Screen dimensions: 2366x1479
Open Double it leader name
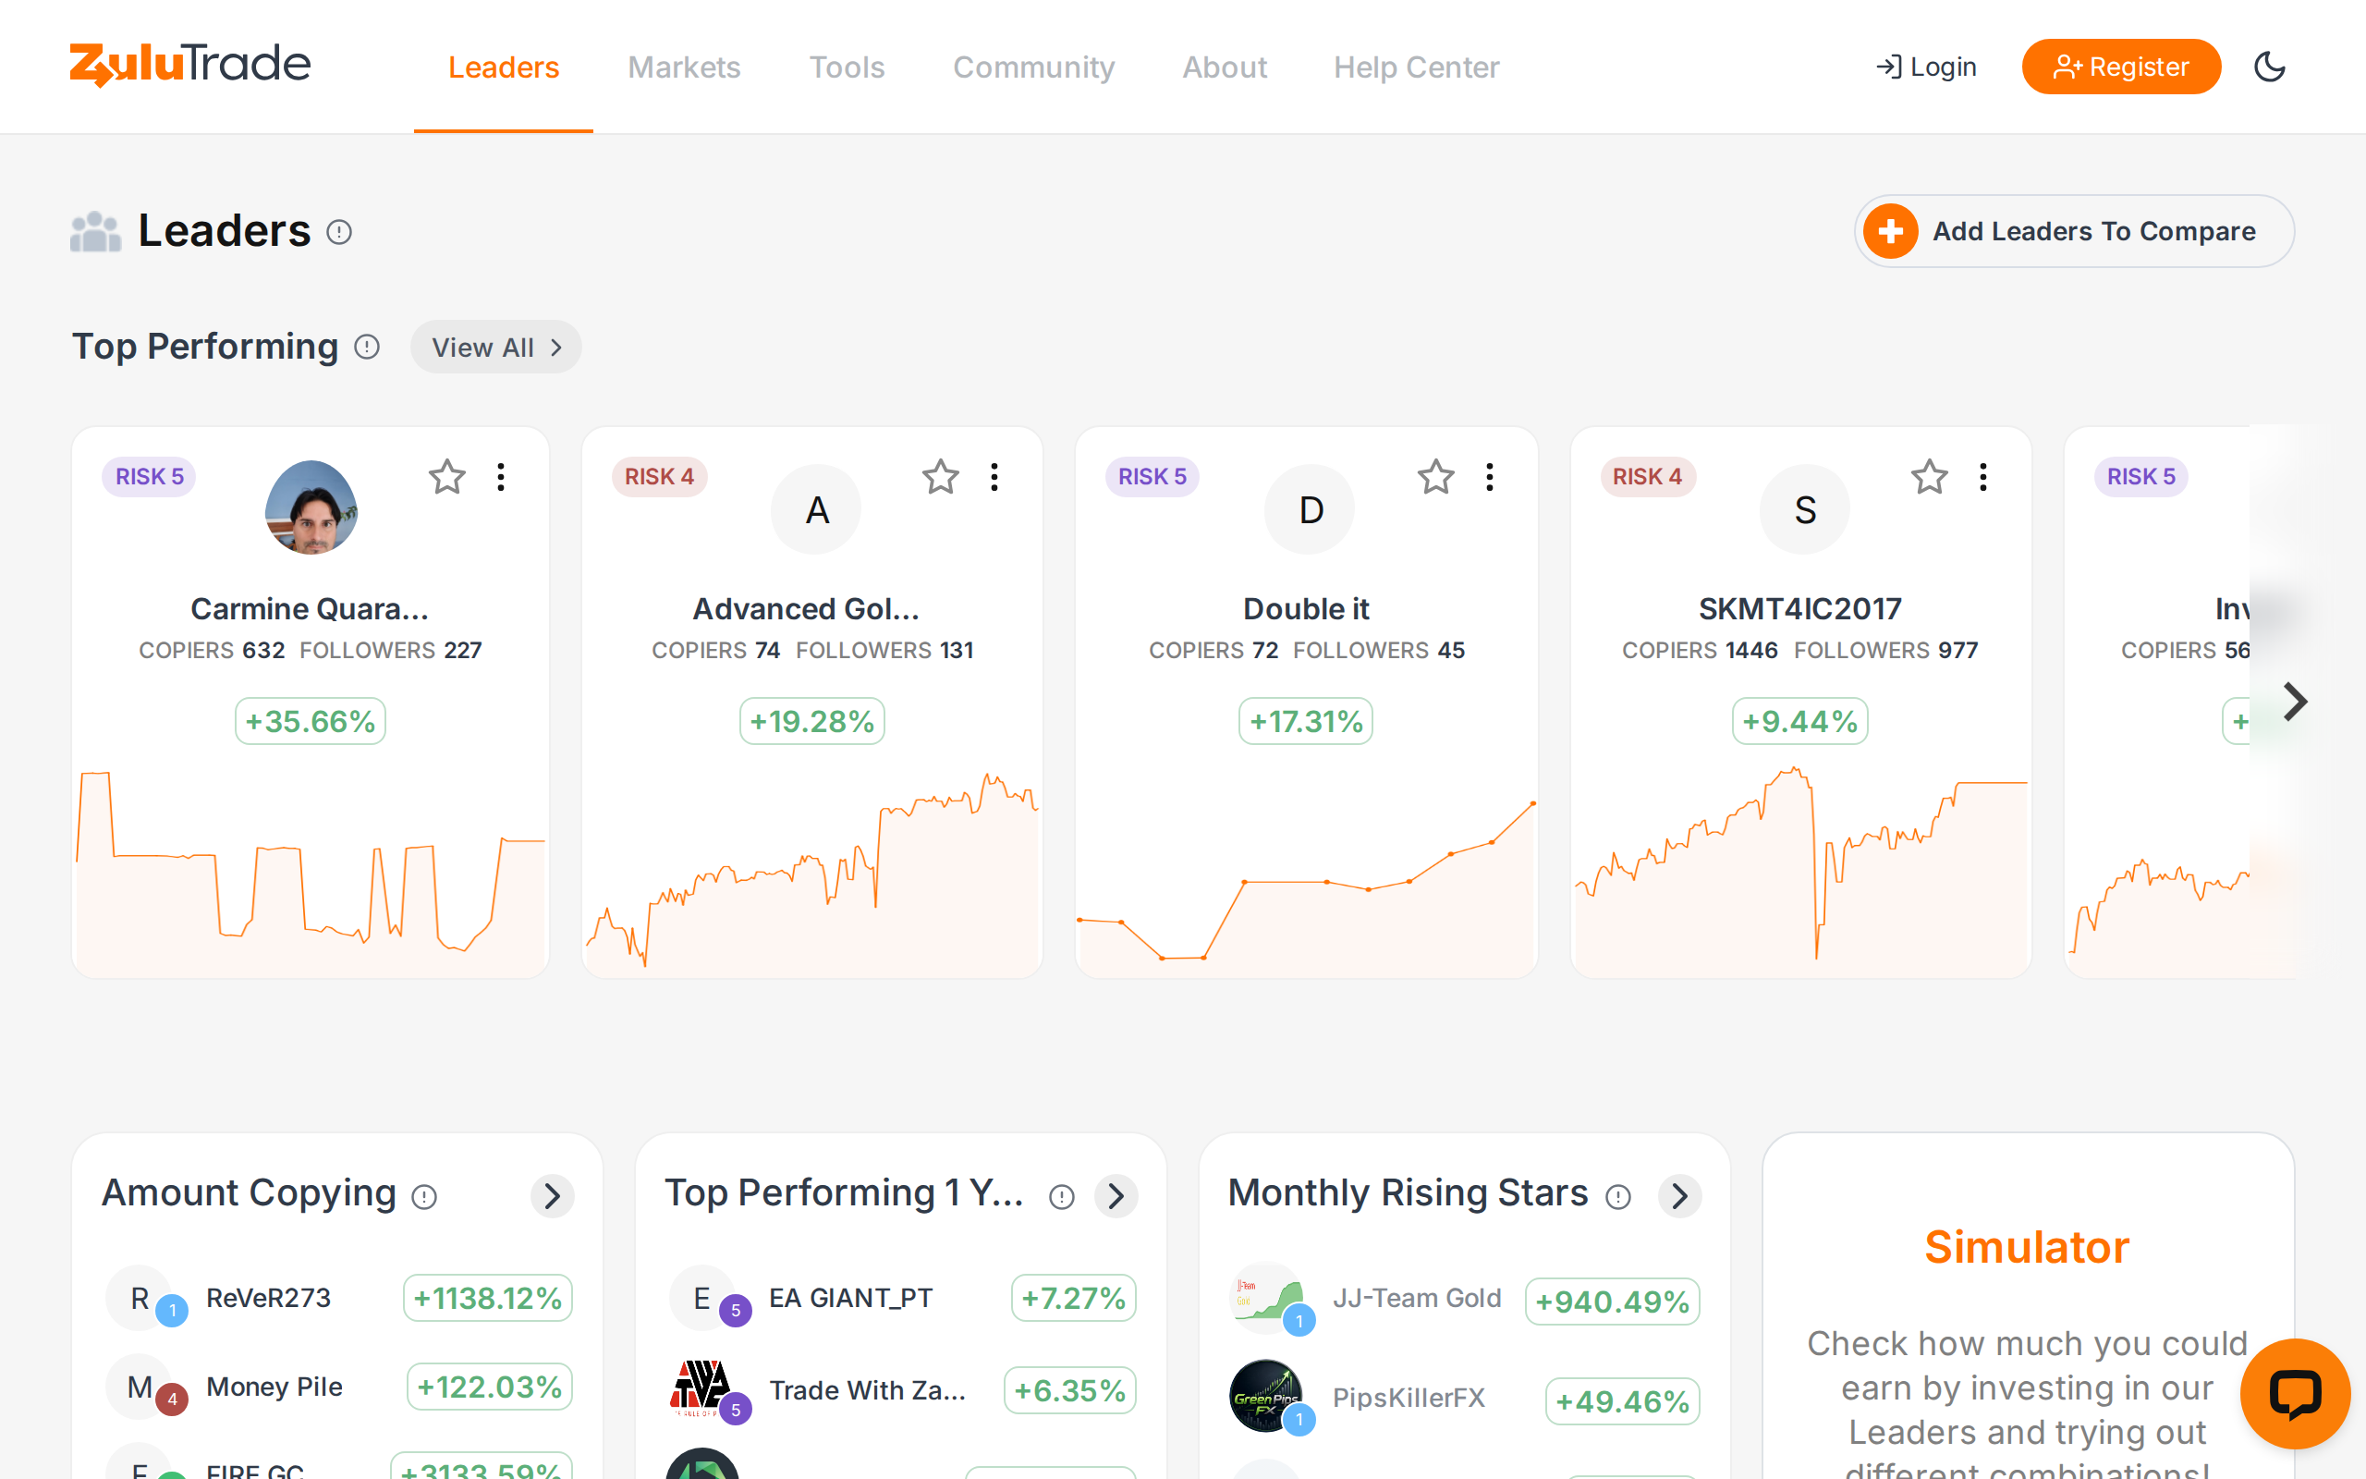pyautogui.click(x=1306, y=608)
